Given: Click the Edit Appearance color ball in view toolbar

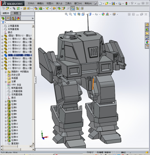Looking at the screenshot, I should pos(103,14).
